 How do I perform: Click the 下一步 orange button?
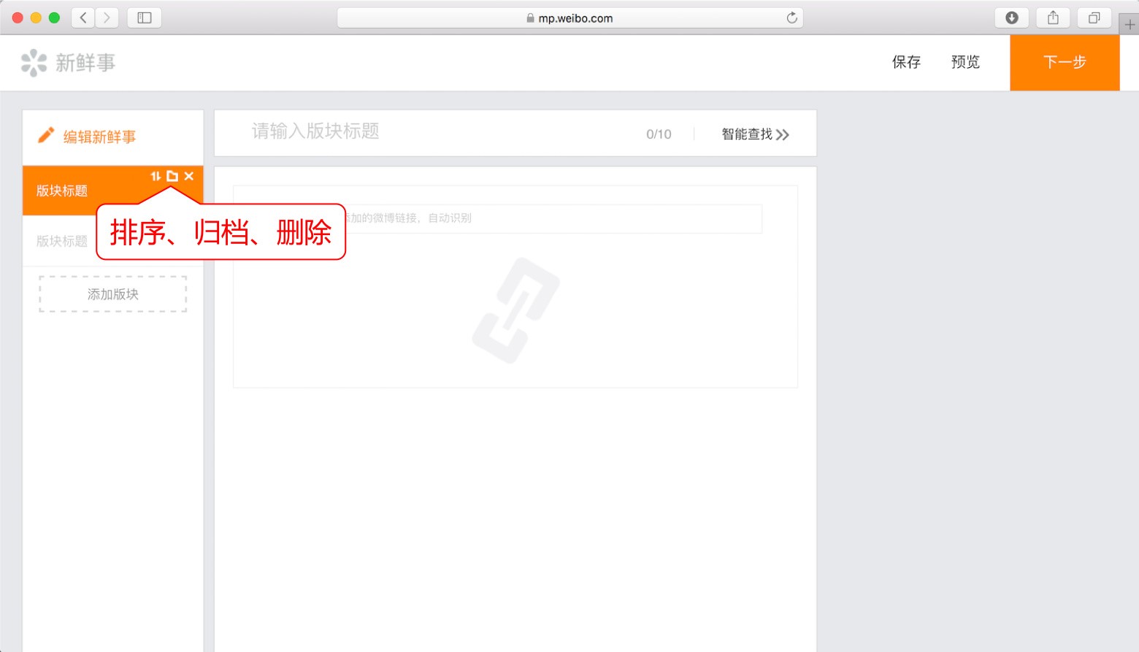tap(1065, 63)
